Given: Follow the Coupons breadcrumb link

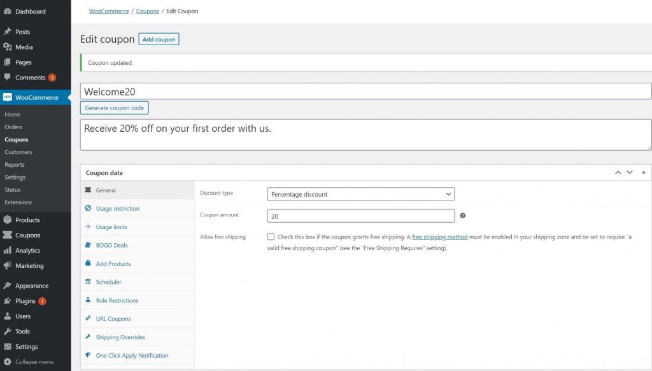Looking at the screenshot, I should tap(148, 11).
